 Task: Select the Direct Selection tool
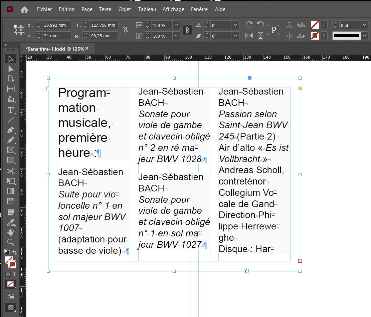(11, 69)
